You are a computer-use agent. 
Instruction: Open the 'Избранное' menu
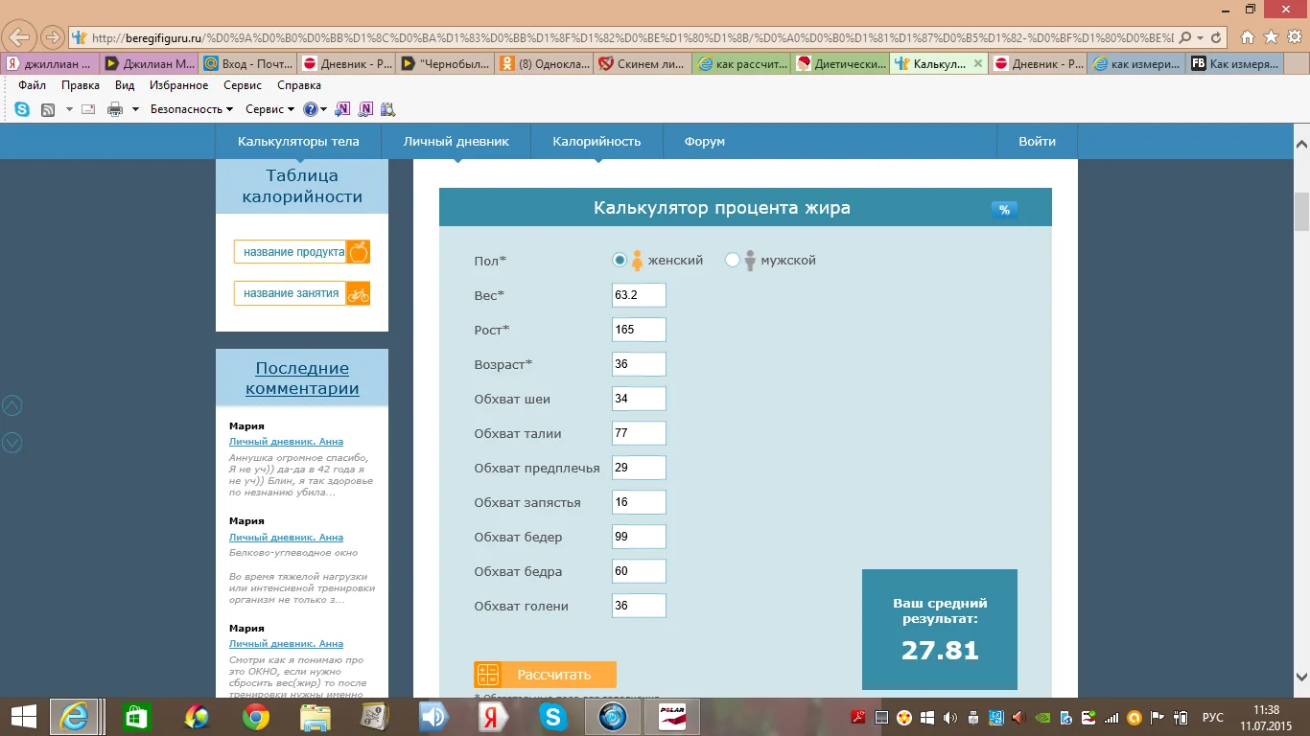(x=179, y=85)
